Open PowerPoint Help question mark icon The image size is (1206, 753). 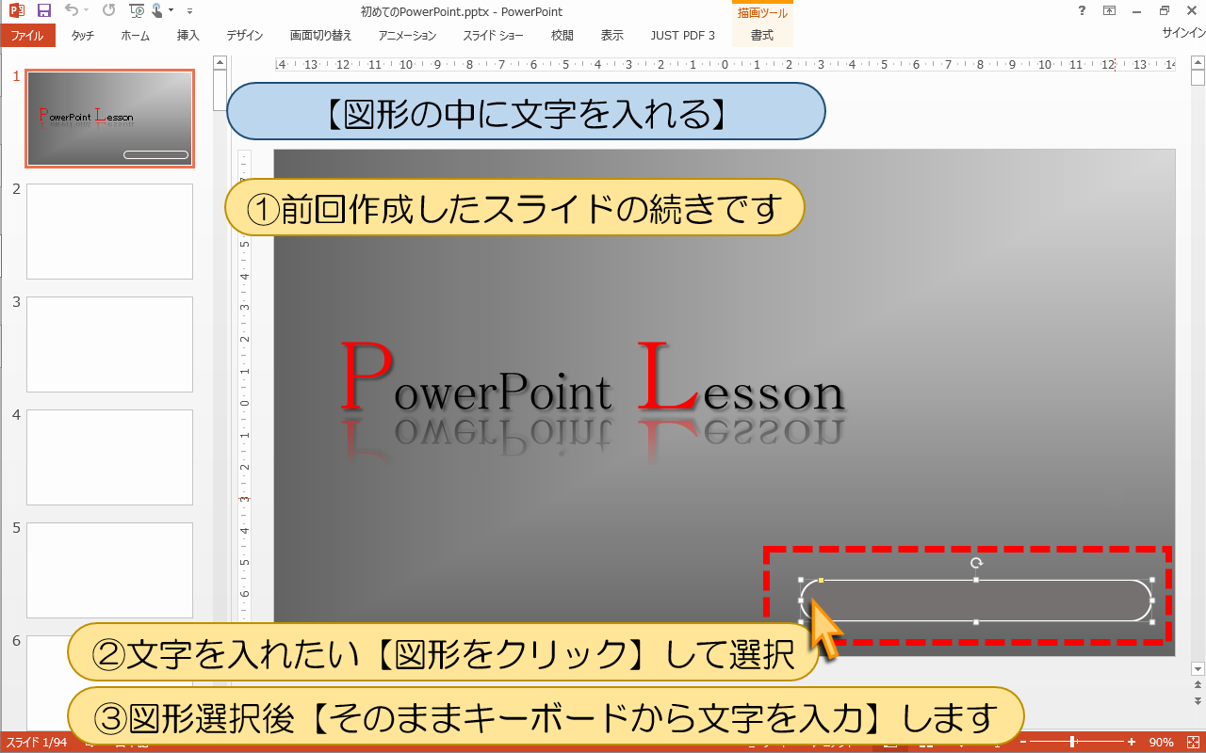click(x=1081, y=11)
